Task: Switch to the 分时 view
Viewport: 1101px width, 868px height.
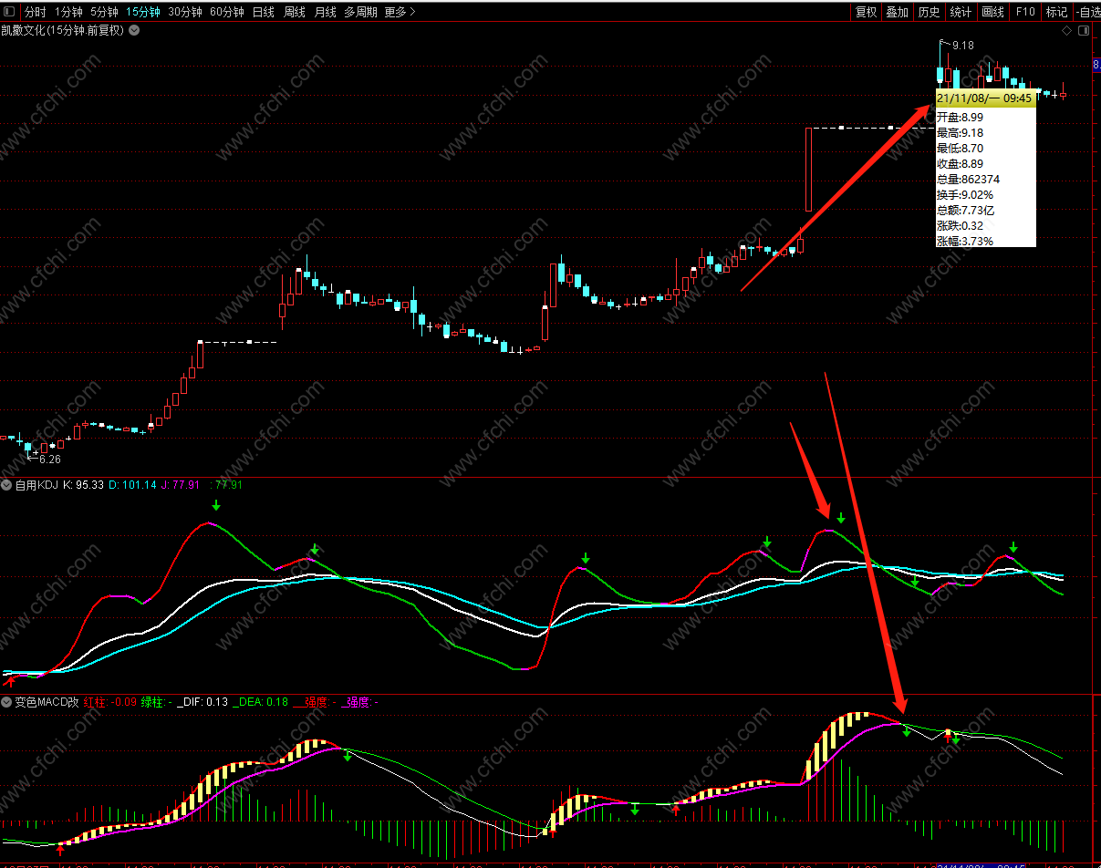Action: (35, 12)
